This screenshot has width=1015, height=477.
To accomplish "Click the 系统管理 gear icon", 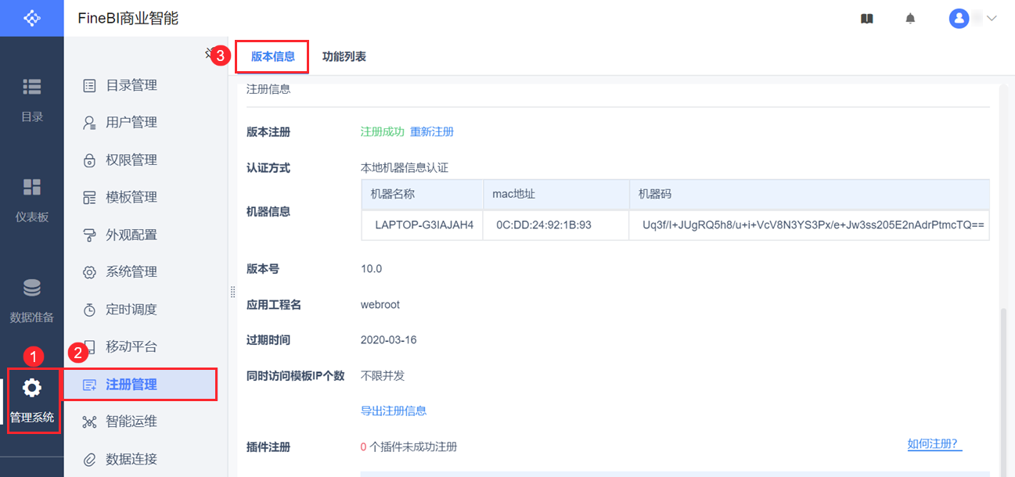I will point(90,272).
